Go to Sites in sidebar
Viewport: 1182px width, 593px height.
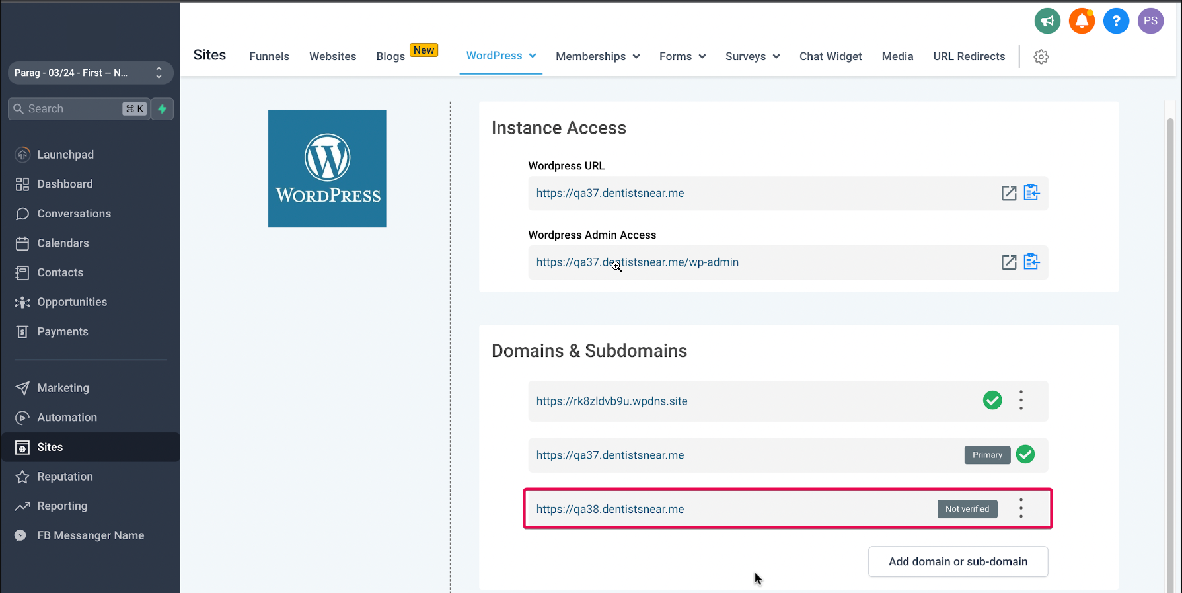click(91, 447)
